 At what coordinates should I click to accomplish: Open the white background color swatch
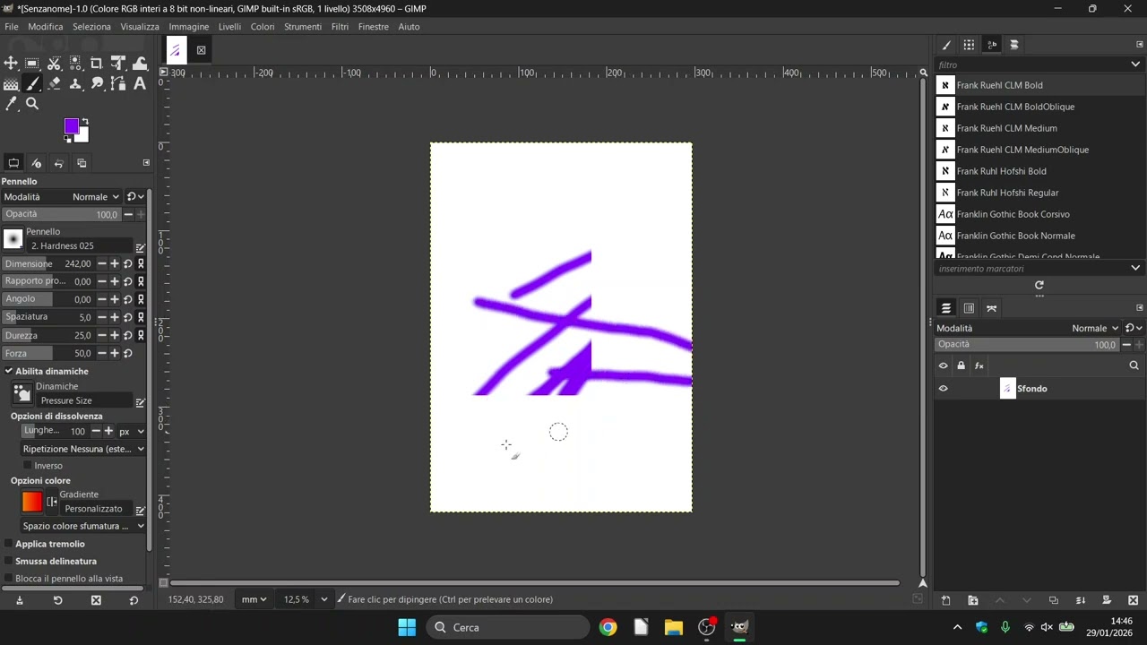click(x=83, y=137)
